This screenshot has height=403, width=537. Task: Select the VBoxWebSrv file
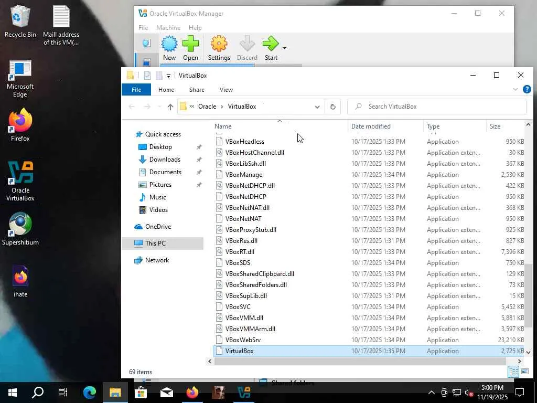[369, 340]
